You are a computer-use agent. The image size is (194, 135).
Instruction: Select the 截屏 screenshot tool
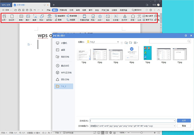(35, 17)
